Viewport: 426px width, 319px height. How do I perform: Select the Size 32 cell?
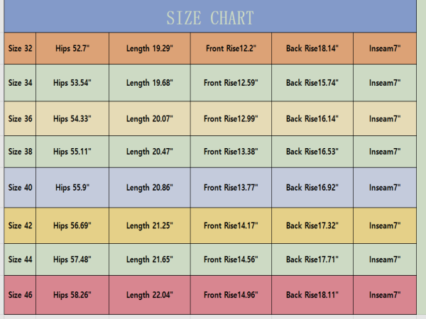tap(20, 48)
